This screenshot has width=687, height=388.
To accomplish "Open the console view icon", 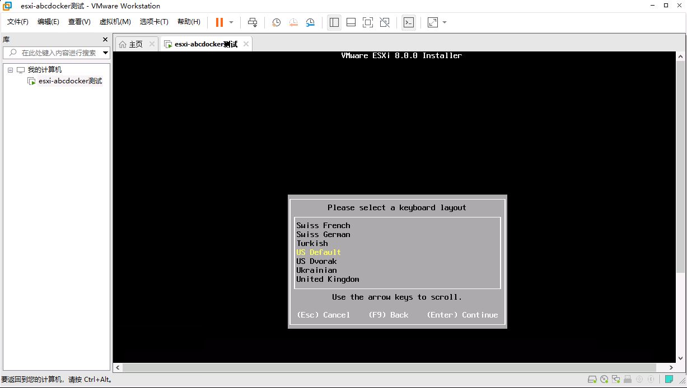I will (x=409, y=22).
